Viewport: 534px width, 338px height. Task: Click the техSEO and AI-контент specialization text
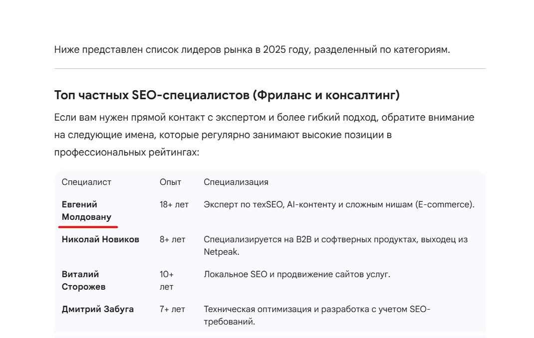pyautogui.click(x=339, y=204)
